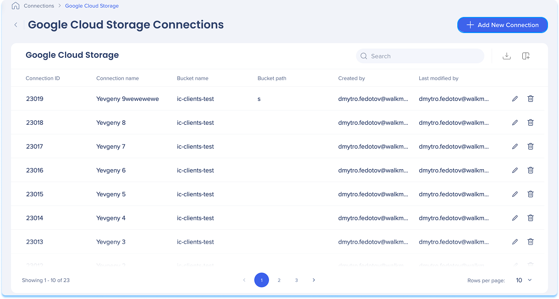Viewport: 559px width, 299px height.
Task: Delete the Yevgeny 6 connection
Action: (x=531, y=170)
